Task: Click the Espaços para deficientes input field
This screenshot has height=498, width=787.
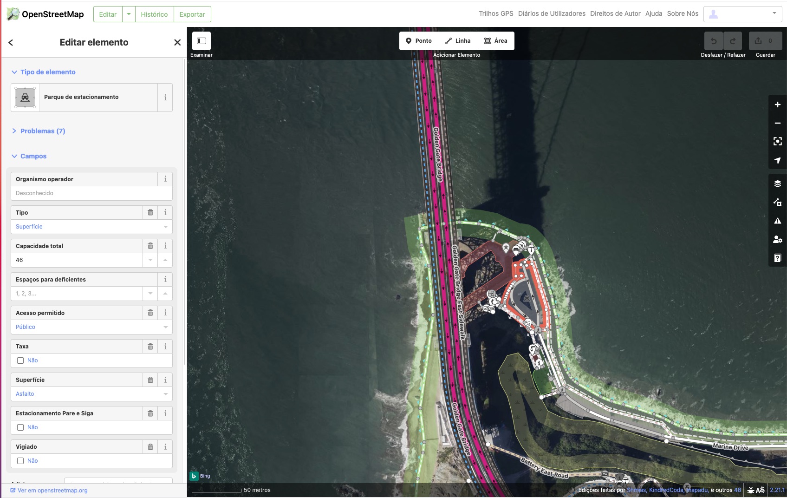Action: [x=77, y=294]
